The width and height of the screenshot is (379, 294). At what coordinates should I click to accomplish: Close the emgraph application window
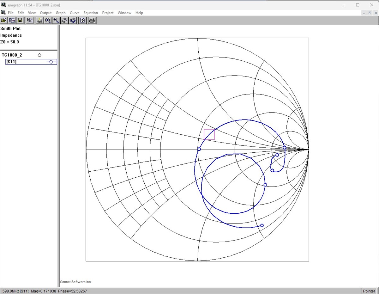coord(372,5)
